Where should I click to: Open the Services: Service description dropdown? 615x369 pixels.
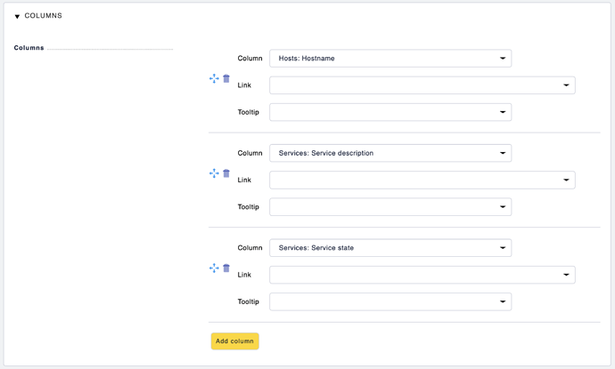(390, 153)
